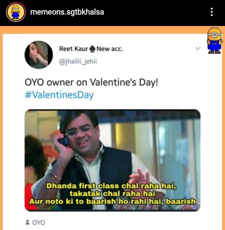Tap the person tag icon below image
The height and width of the screenshot is (230, 225).
pyautogui.click(x=27, y=222)
